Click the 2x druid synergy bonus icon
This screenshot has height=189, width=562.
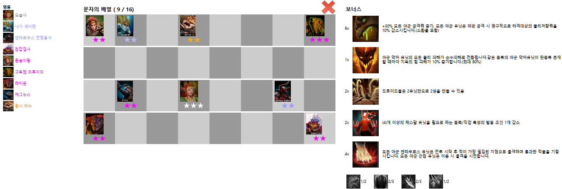(366, 91)
